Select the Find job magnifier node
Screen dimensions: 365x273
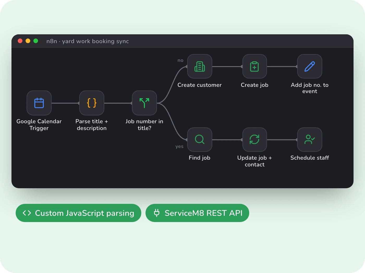pos(200,140)
